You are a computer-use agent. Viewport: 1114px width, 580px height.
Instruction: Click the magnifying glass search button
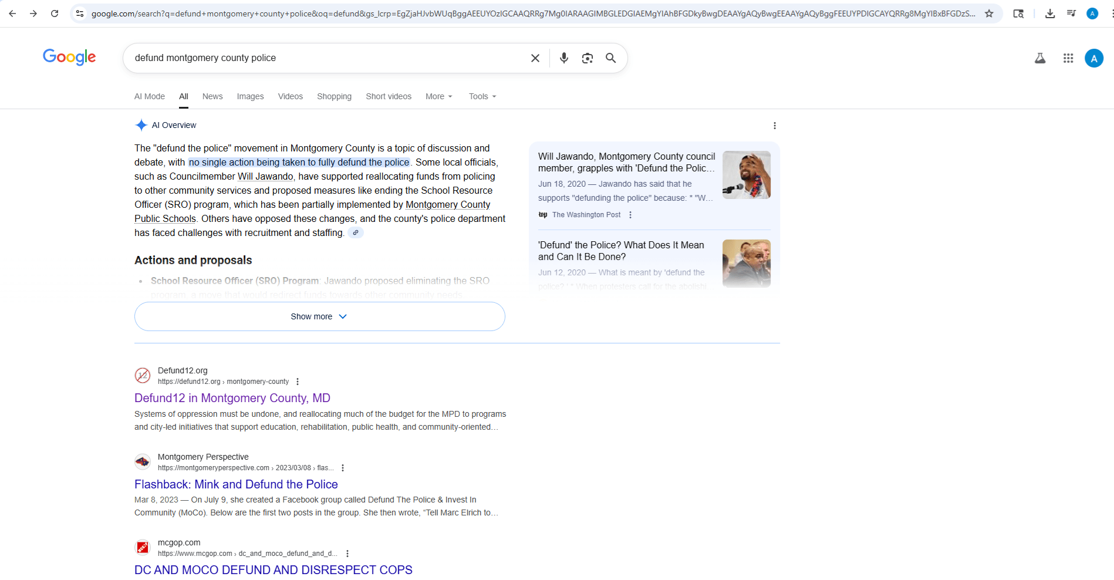(610, 58)
